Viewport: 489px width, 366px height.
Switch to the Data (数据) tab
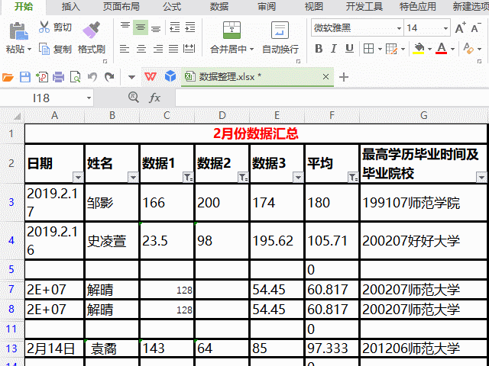pos(219,7)
